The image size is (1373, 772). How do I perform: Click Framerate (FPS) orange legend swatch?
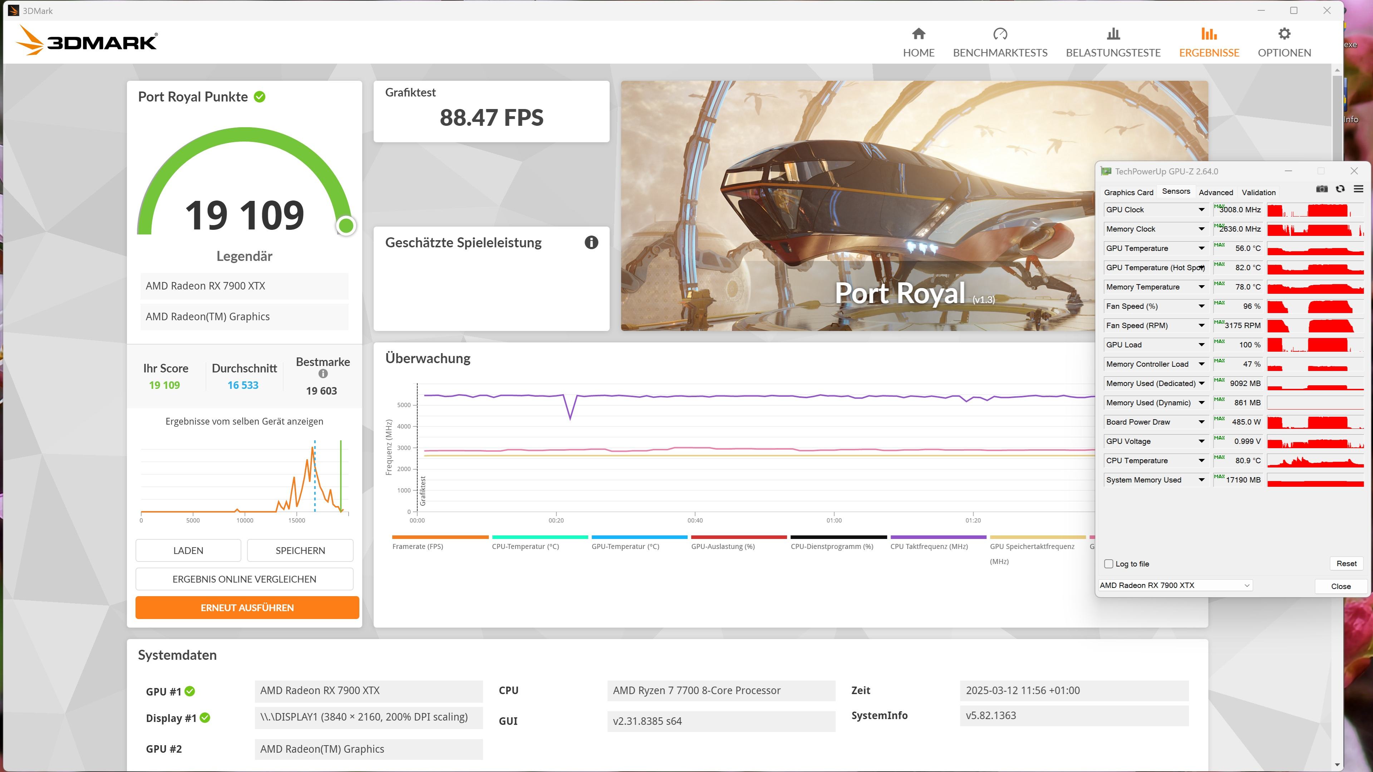coord(440,537)
